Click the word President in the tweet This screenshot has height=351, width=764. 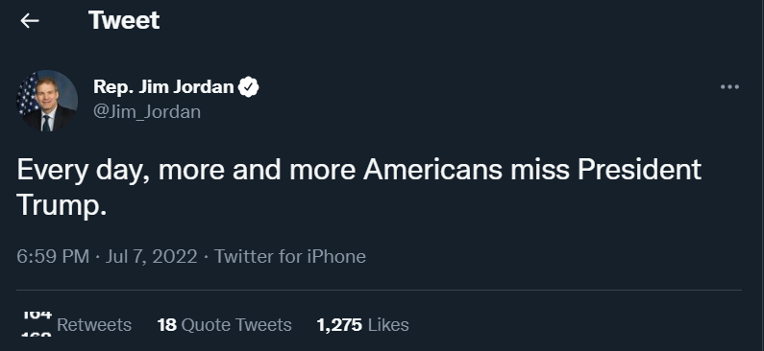(x=639, y=169)
